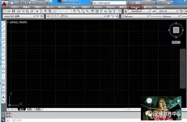Select the Pan hand tool

tap(74, 11)
